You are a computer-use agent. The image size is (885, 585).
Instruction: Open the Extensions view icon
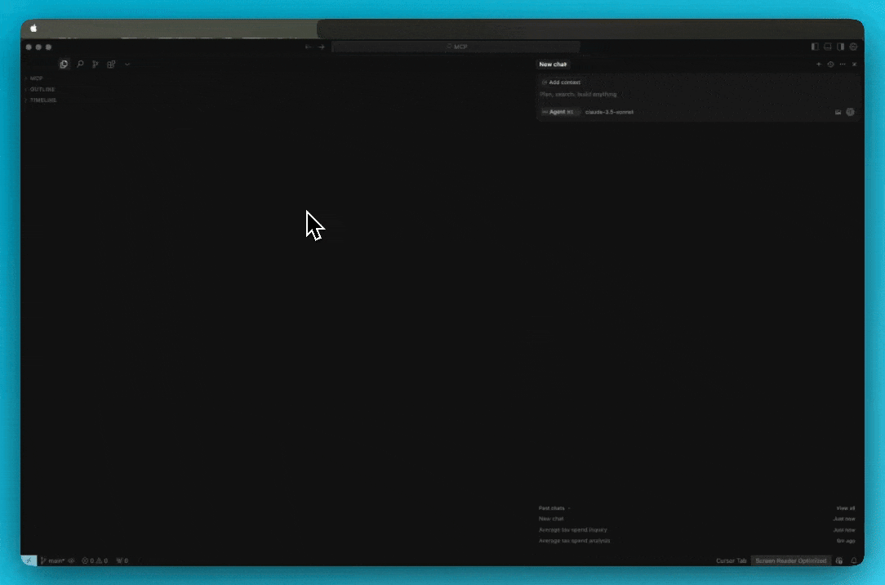[x=111, y=64]
